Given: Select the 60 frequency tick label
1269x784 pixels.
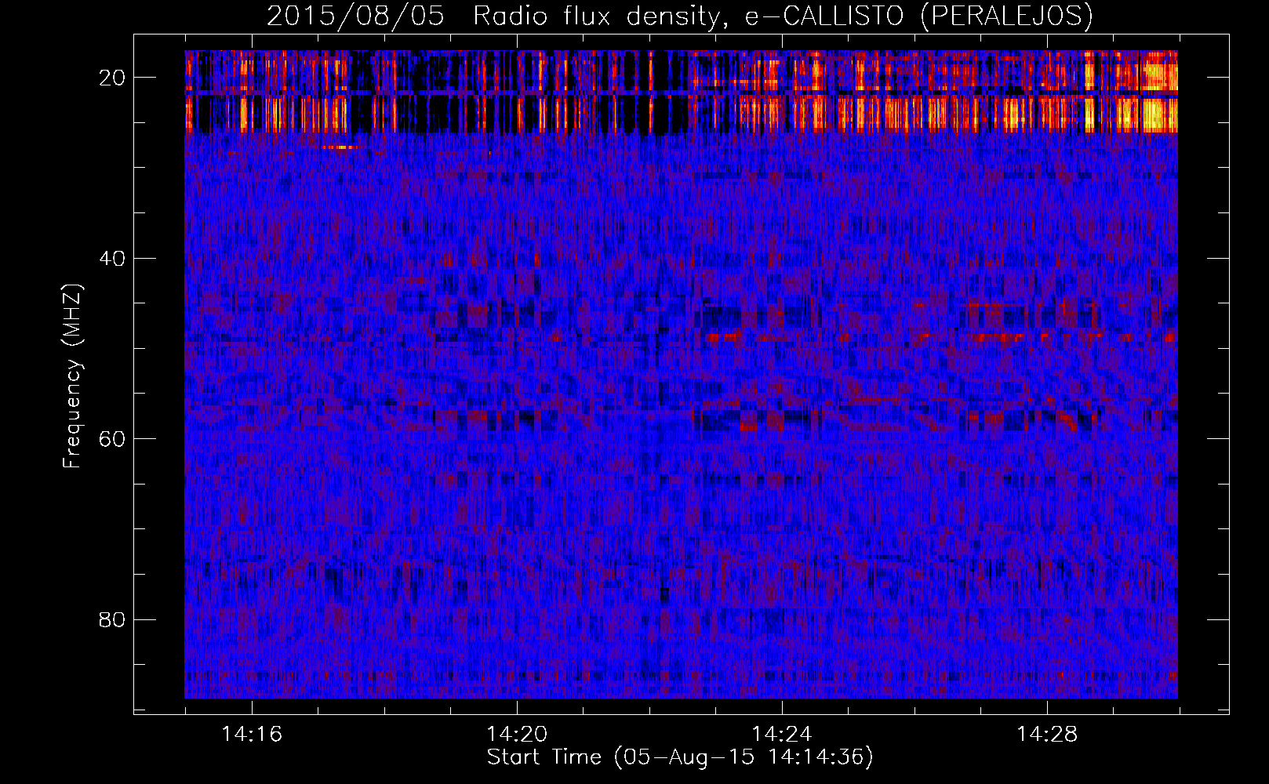Looking at the screenshot, I should (x=113, y=438).
